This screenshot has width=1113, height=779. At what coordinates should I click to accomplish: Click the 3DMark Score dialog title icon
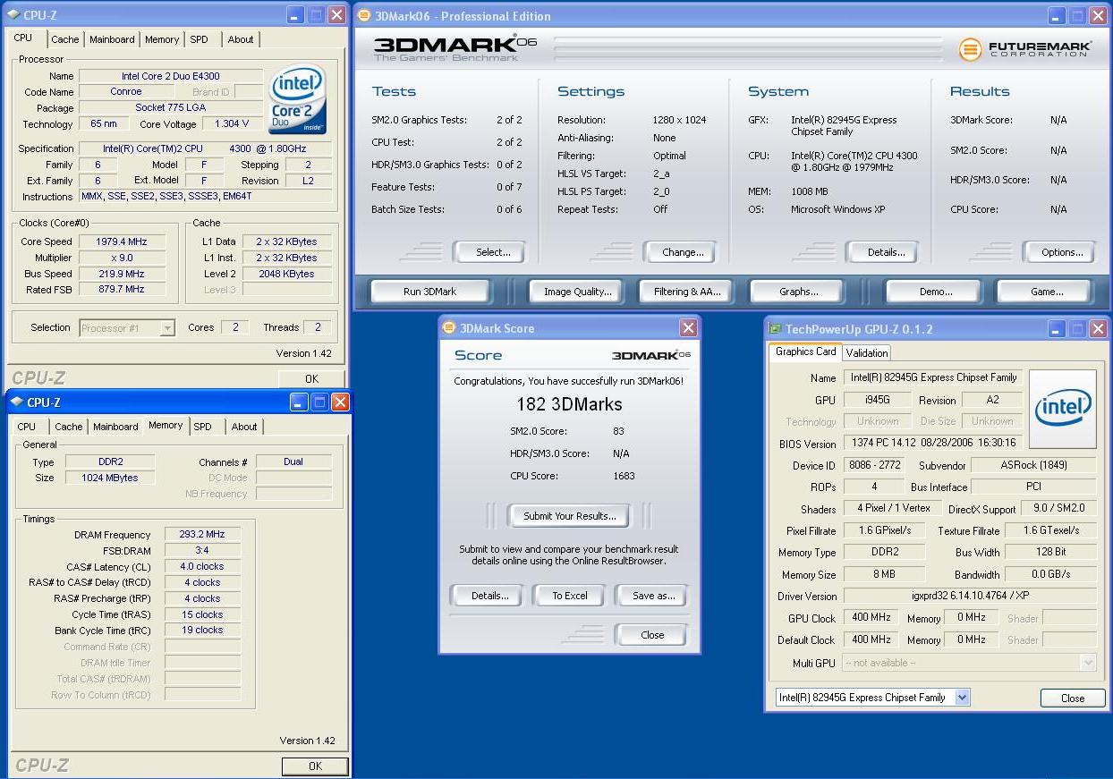[x=450, y=328]
